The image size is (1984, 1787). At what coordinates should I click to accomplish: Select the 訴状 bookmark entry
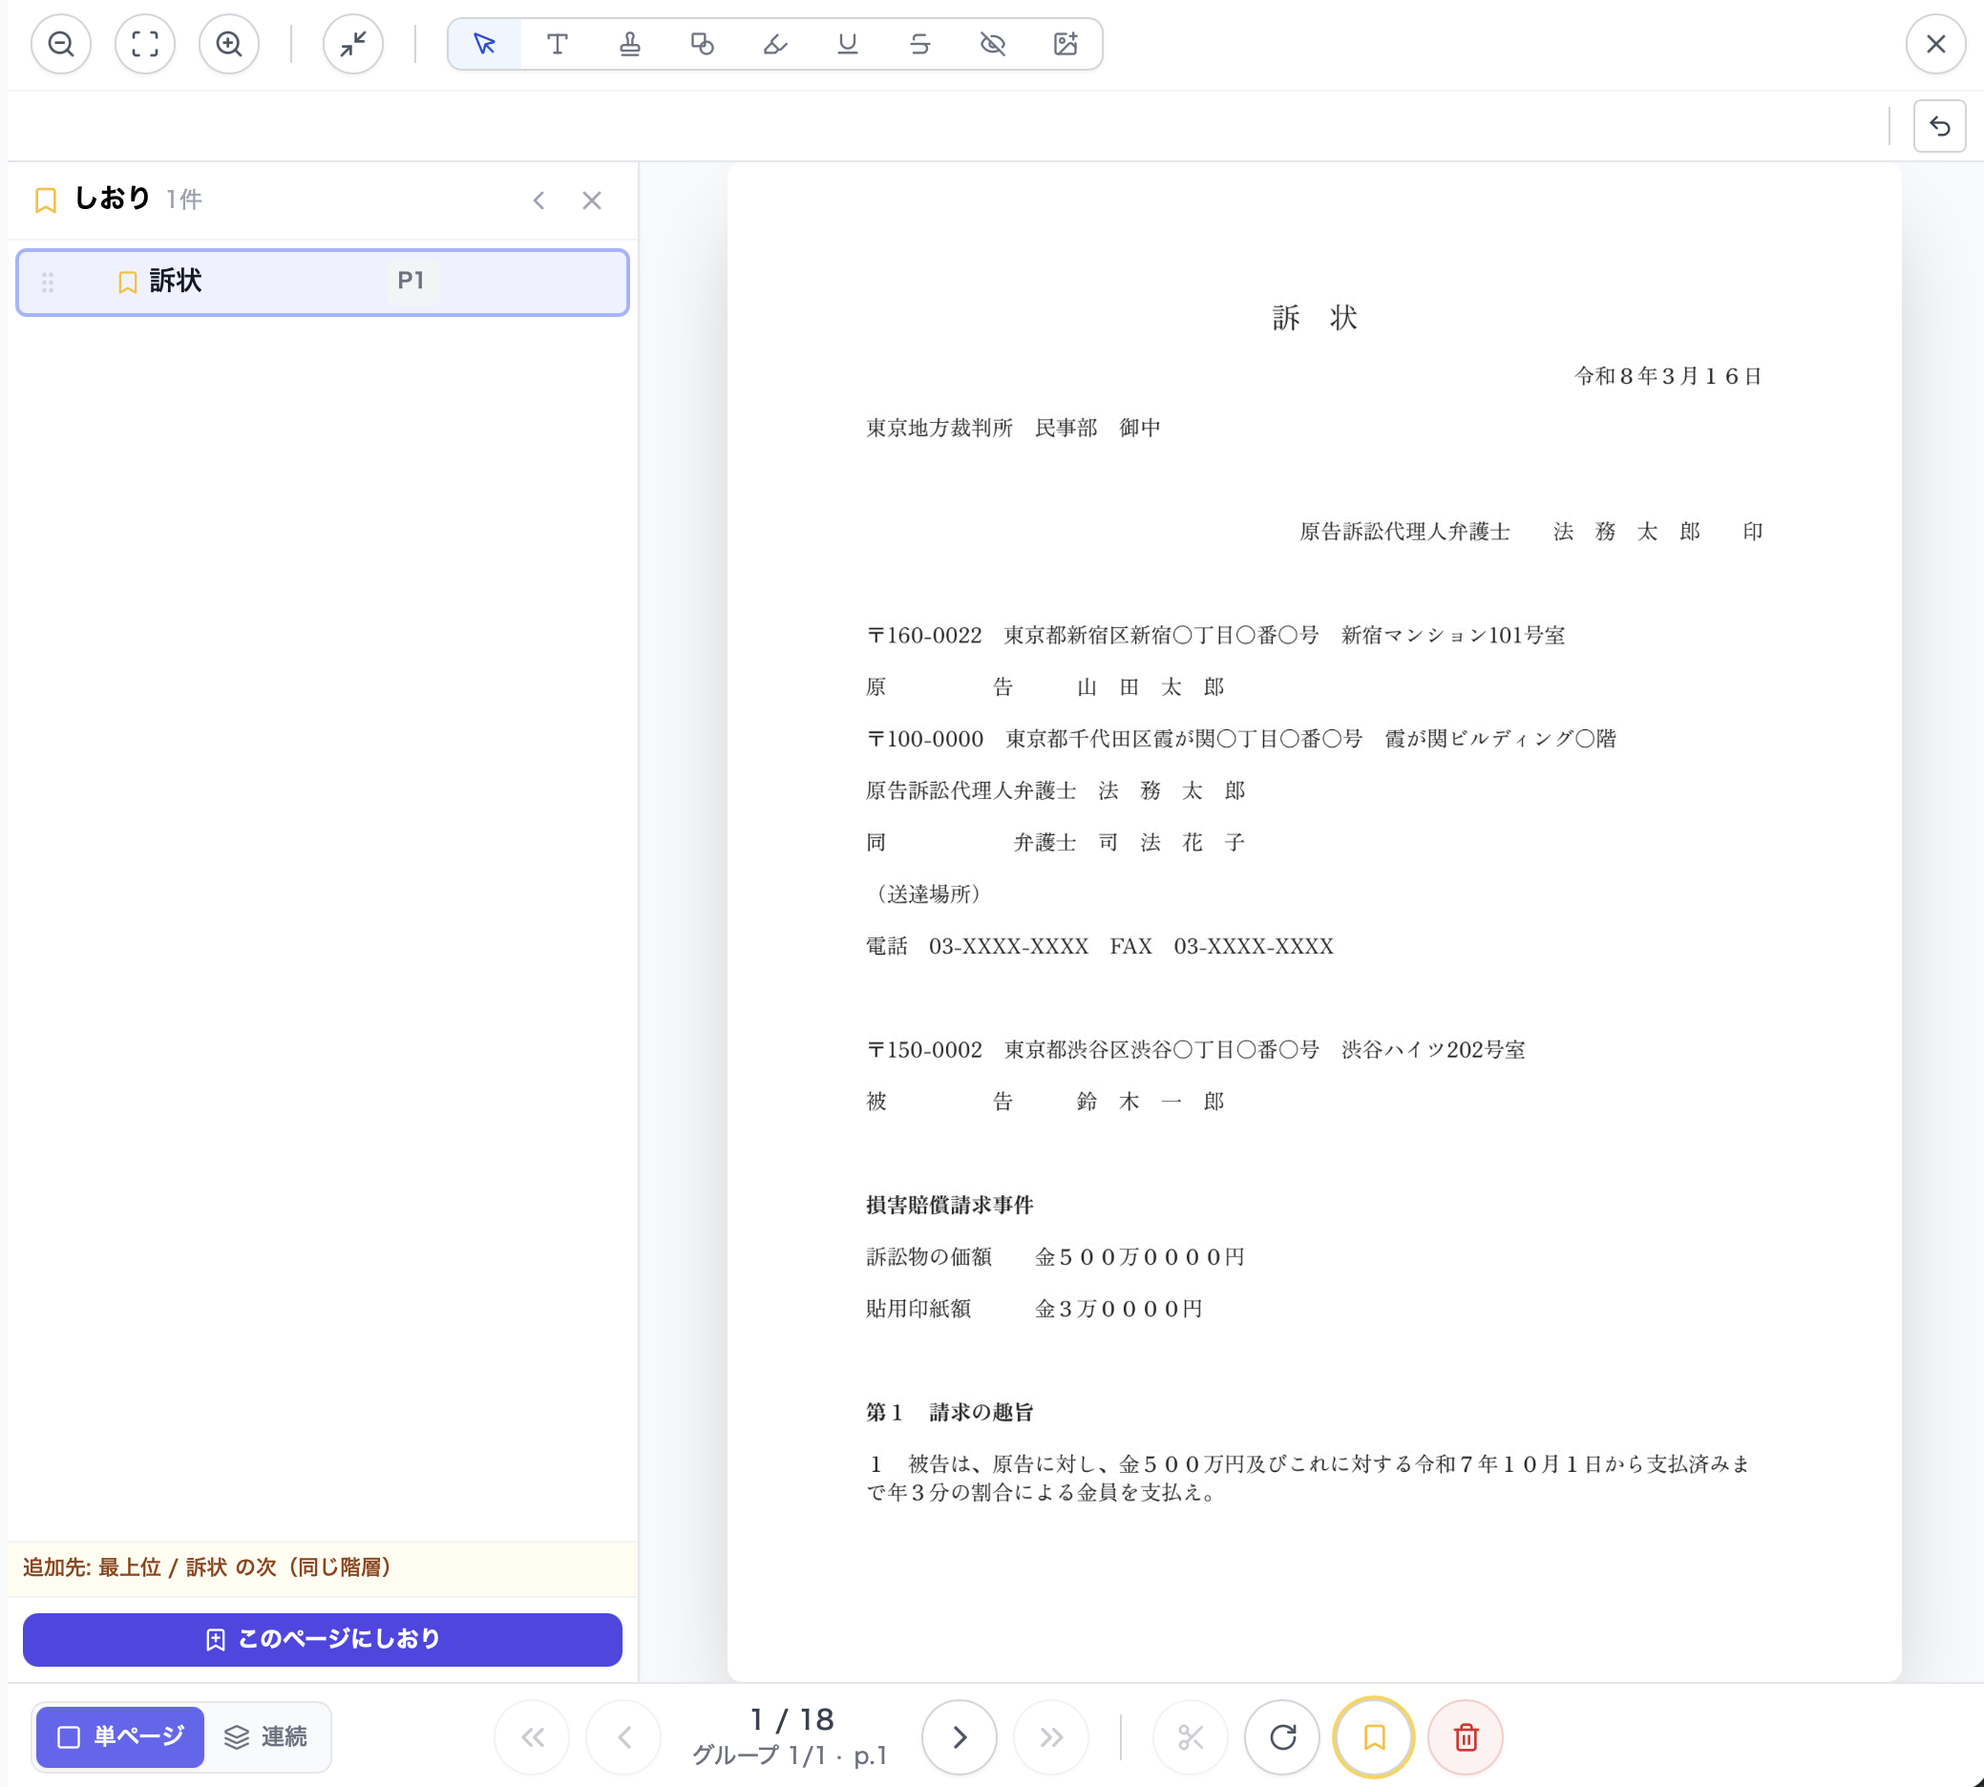click(x=323, y=283)
